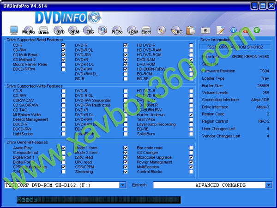Click the Loader Type Tray value
Screen dimensions: 277x208
click(x=265, y=78)
